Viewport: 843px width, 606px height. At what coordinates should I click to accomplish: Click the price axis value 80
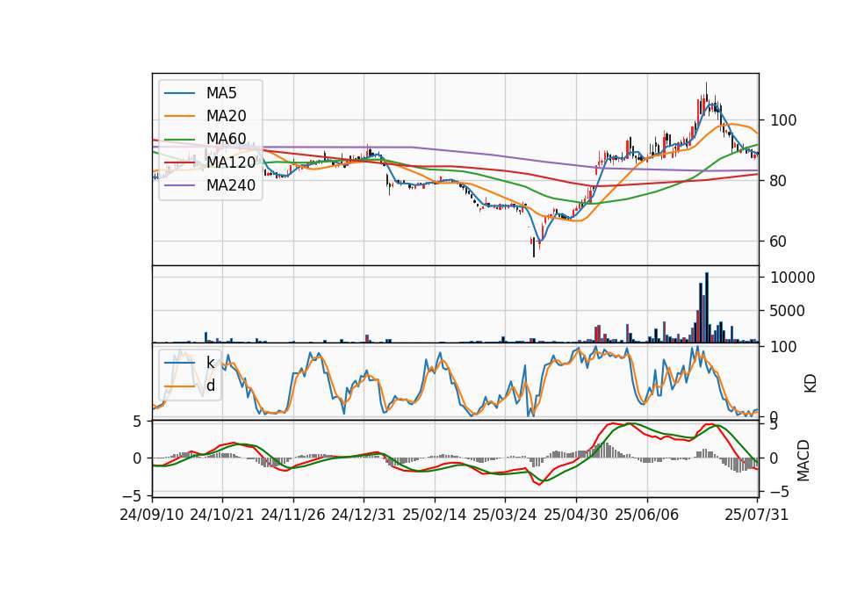click(x=779, y=181)
